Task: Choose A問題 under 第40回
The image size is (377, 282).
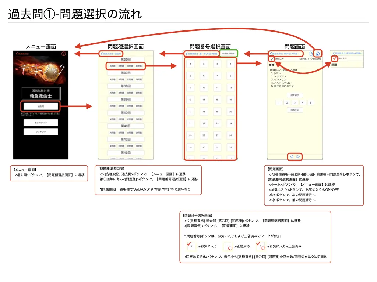Action: point(113,119)
